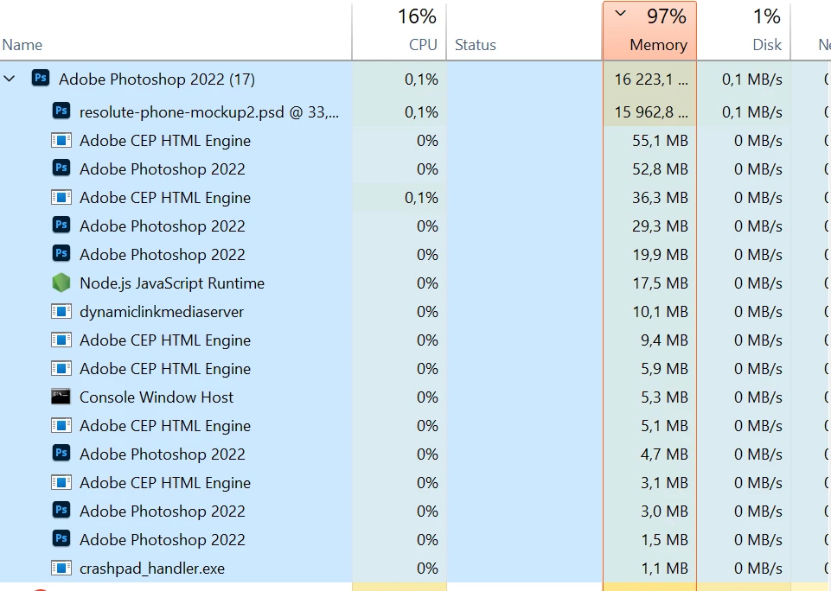Select the 'resolute-phone-mockup2.psd @ 33,...' process name

click(x=208, y=112)
